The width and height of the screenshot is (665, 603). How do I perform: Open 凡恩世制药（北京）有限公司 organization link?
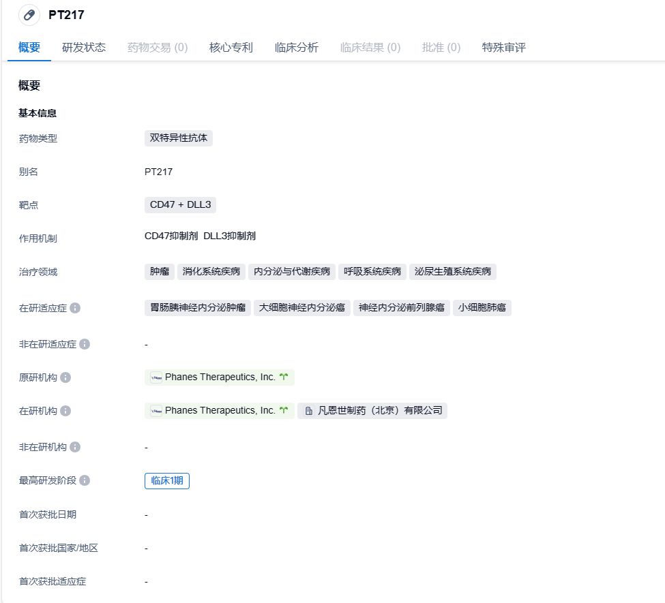[380, 411]
